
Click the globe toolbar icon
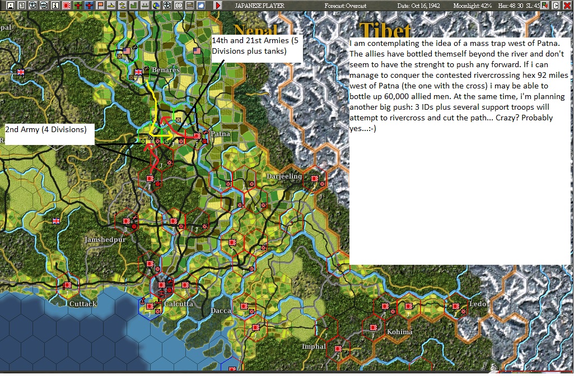click(156, 5)
